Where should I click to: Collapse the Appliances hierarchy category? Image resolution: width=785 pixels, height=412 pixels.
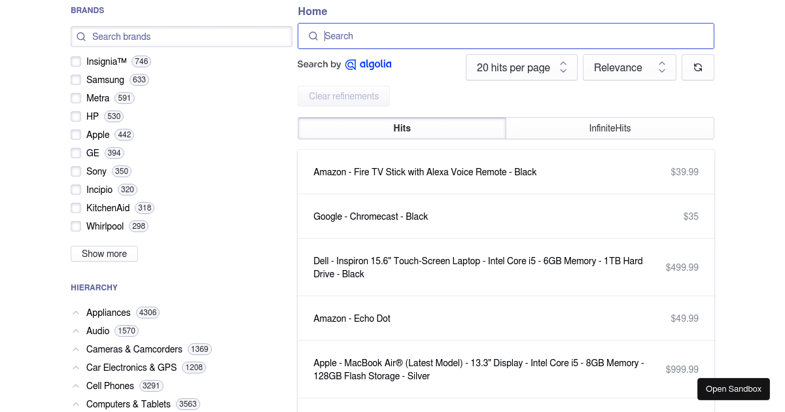[x=76, y=313]
